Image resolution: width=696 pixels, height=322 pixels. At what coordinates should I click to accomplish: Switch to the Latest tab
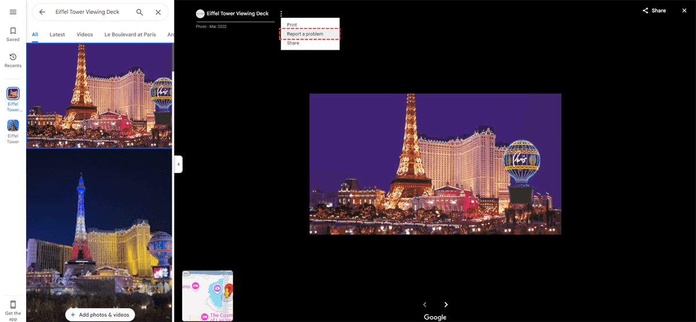coord(57,35)
